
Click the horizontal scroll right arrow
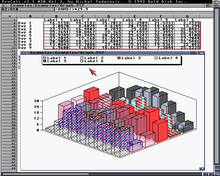click(x=211, y=174)
